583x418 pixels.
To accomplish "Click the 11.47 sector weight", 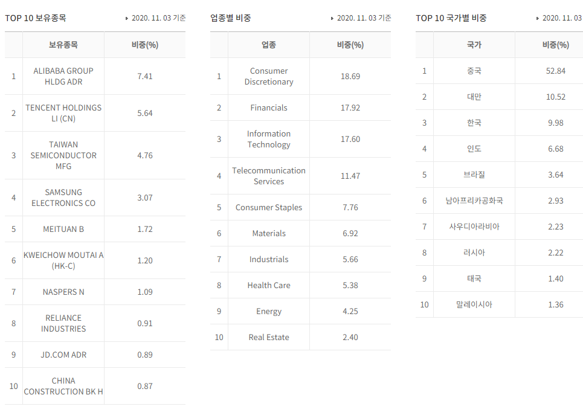I will point(350,176).
